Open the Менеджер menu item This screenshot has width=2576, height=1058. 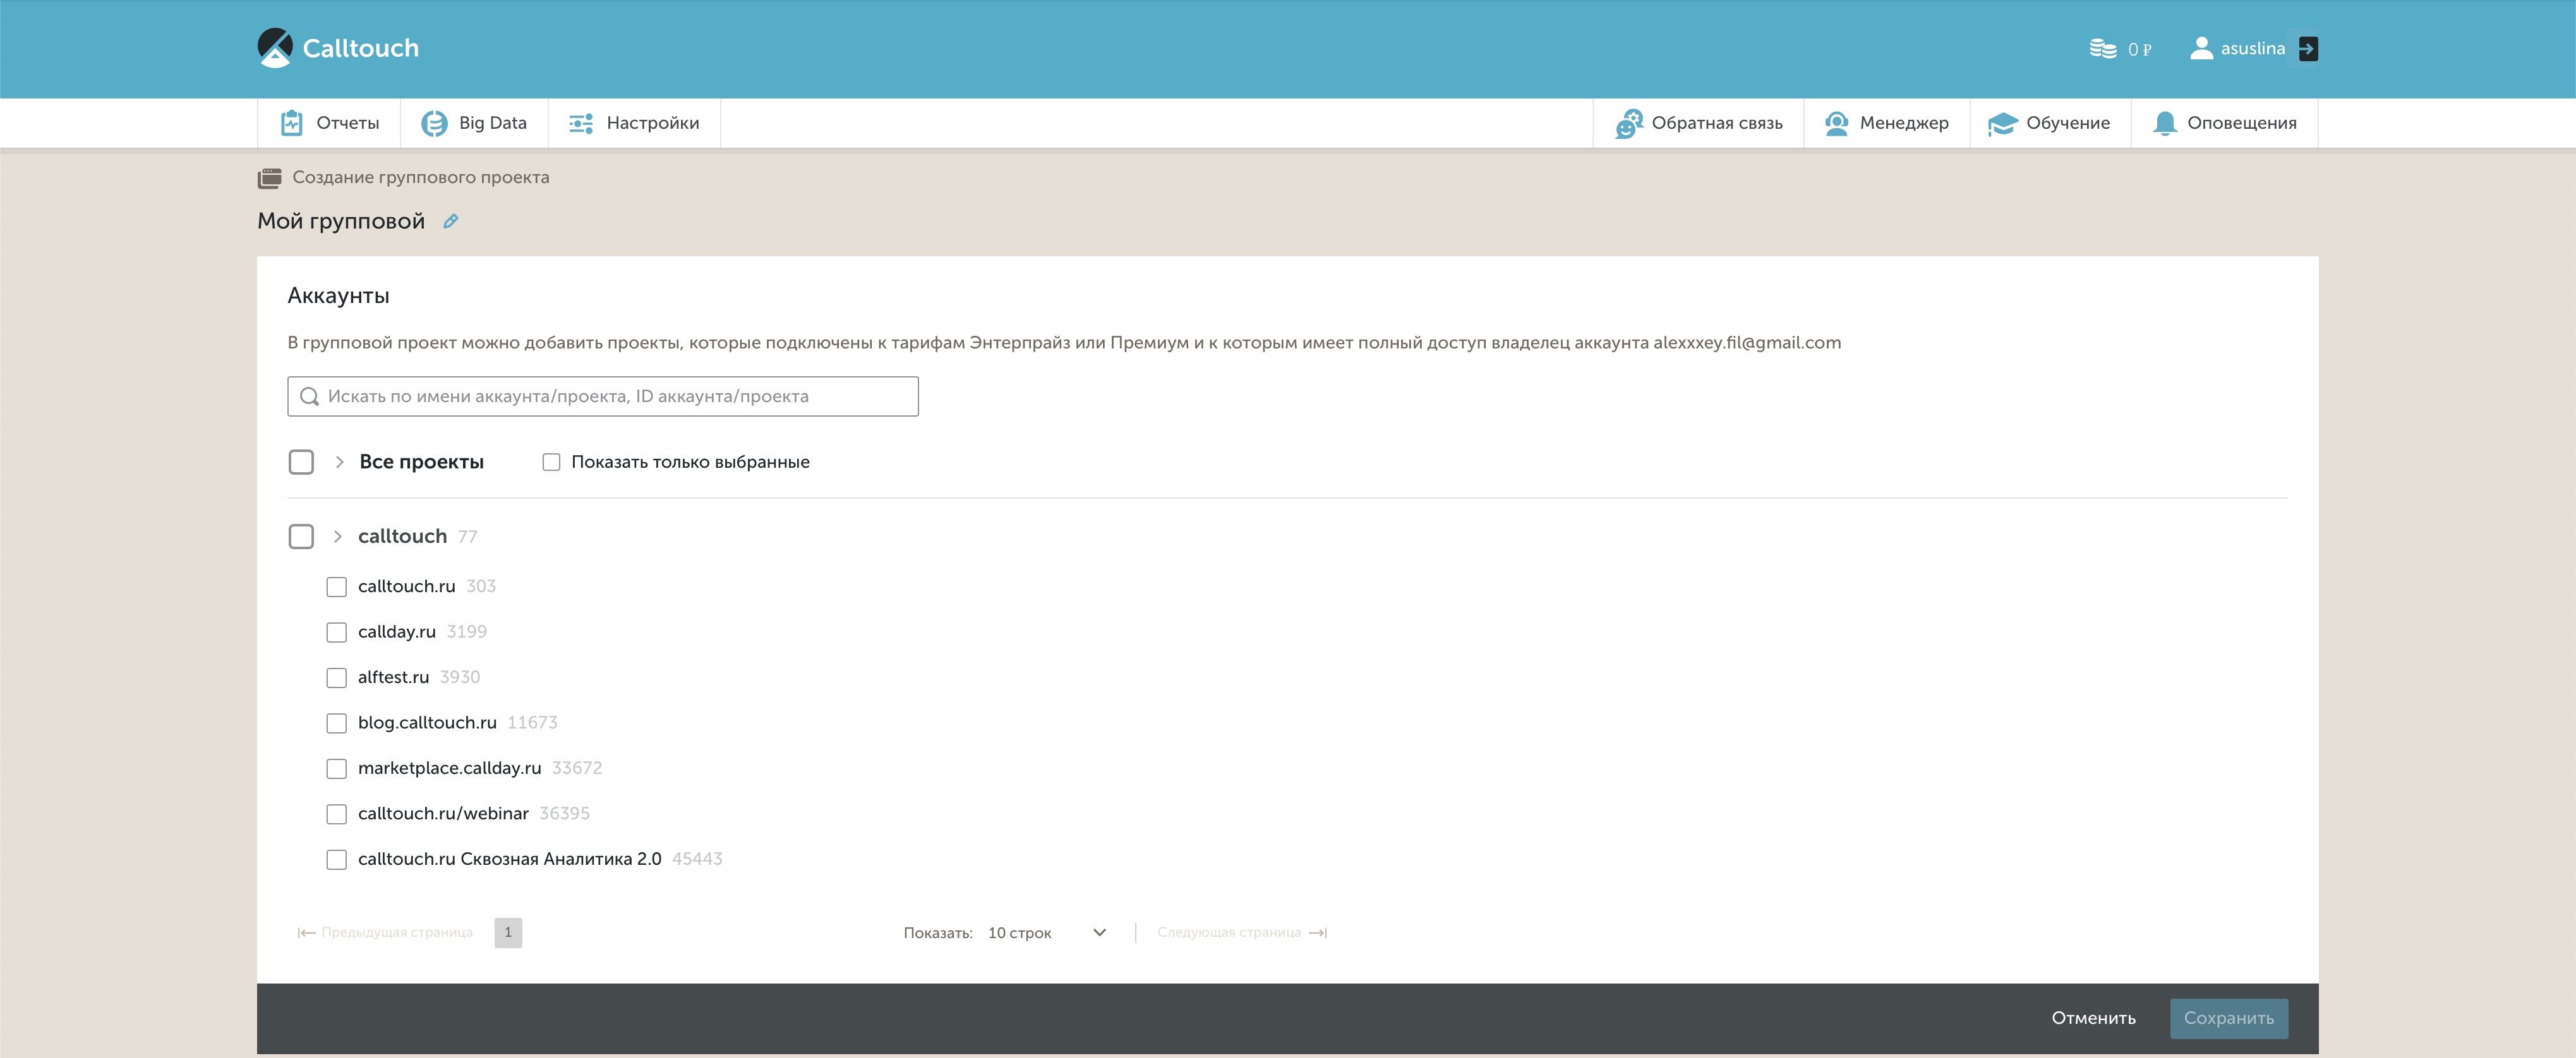pos(1887,123)
